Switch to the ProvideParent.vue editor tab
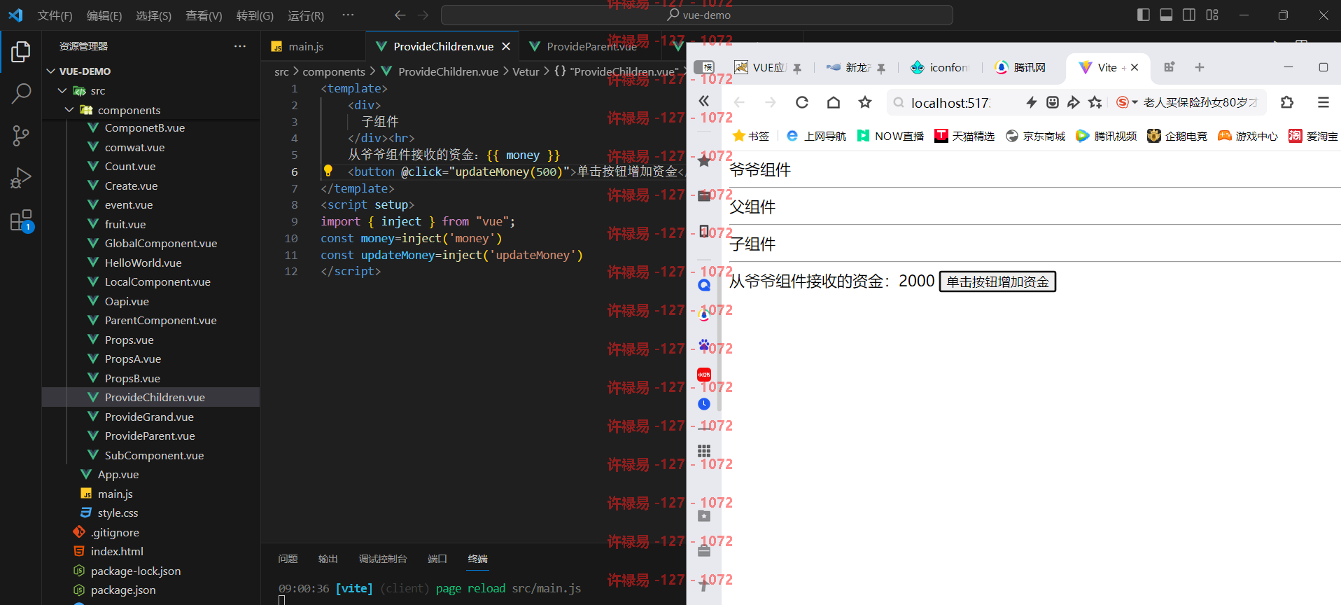This screenshot has height=605, width=1341. (591, 46)
